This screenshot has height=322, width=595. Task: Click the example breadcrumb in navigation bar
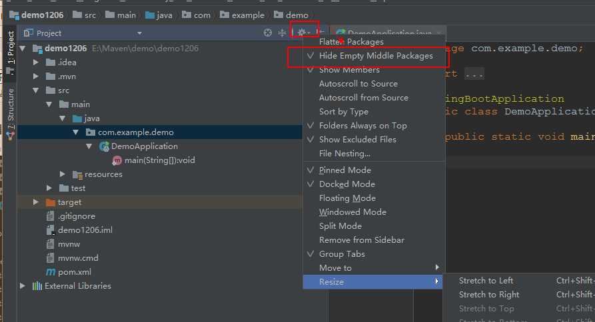[242, 15]
